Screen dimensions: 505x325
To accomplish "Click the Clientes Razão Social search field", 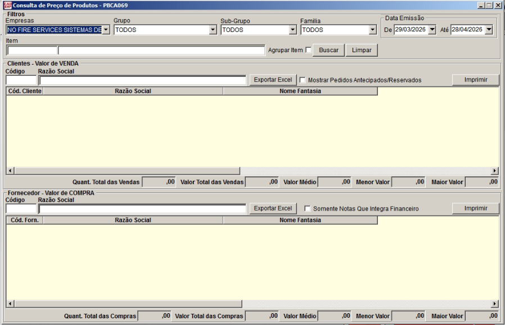I will click(142, 80).
